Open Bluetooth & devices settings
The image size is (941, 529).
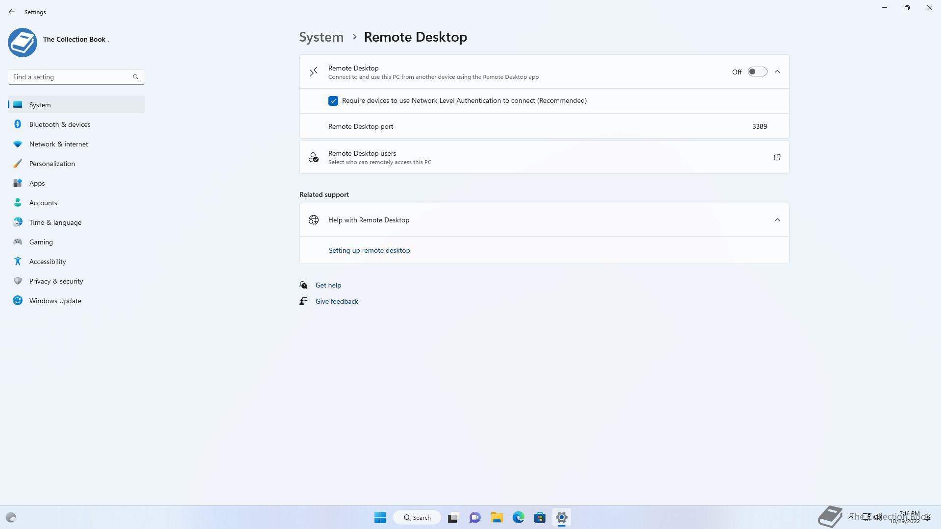(60, 124)
